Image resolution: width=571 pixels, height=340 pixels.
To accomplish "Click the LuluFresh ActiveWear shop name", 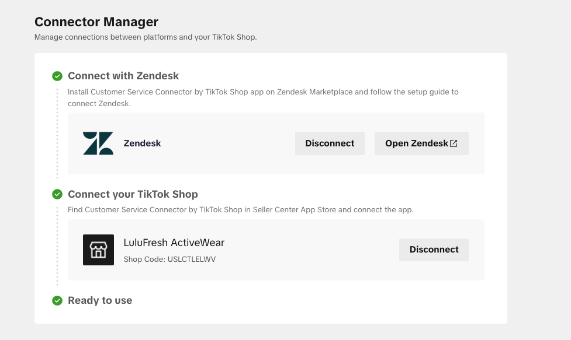I will 174,243.
